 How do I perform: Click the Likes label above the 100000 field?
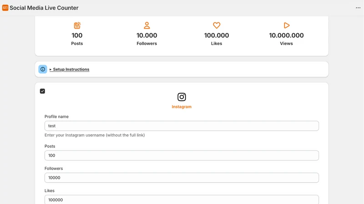click(50, 190)
